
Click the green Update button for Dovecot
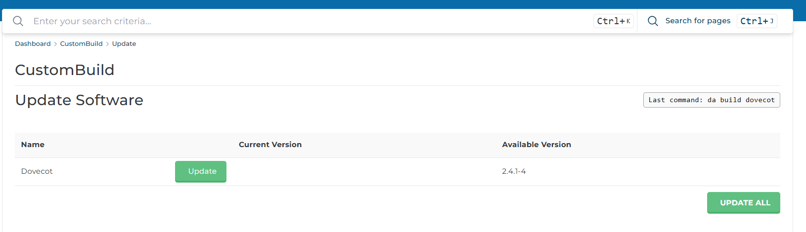pos(201,171)
